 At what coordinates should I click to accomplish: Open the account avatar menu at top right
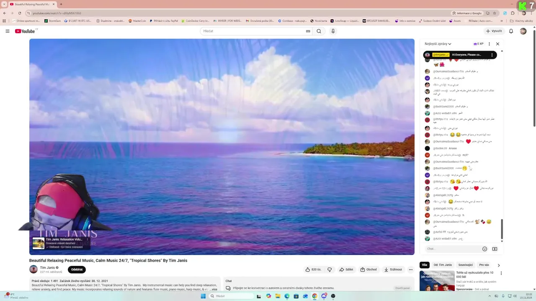pos(523,31)
